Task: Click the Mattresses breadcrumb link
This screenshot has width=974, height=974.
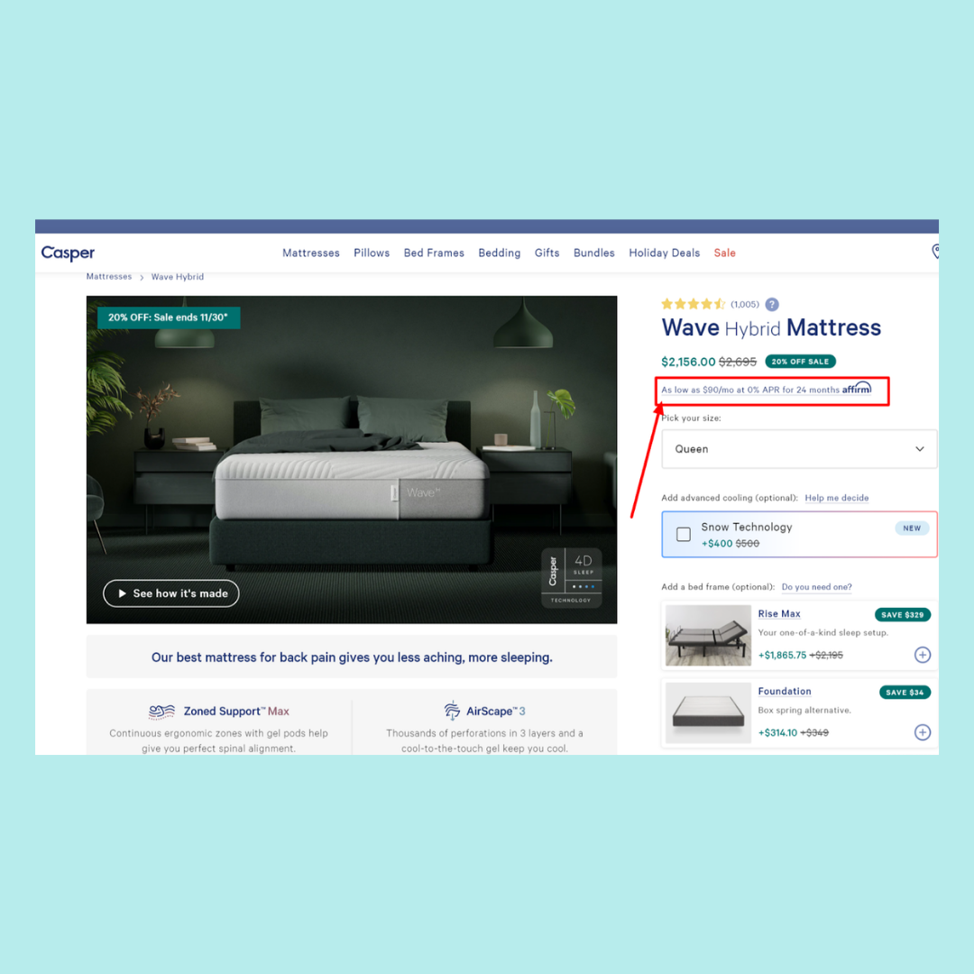Action: (109, 277)
